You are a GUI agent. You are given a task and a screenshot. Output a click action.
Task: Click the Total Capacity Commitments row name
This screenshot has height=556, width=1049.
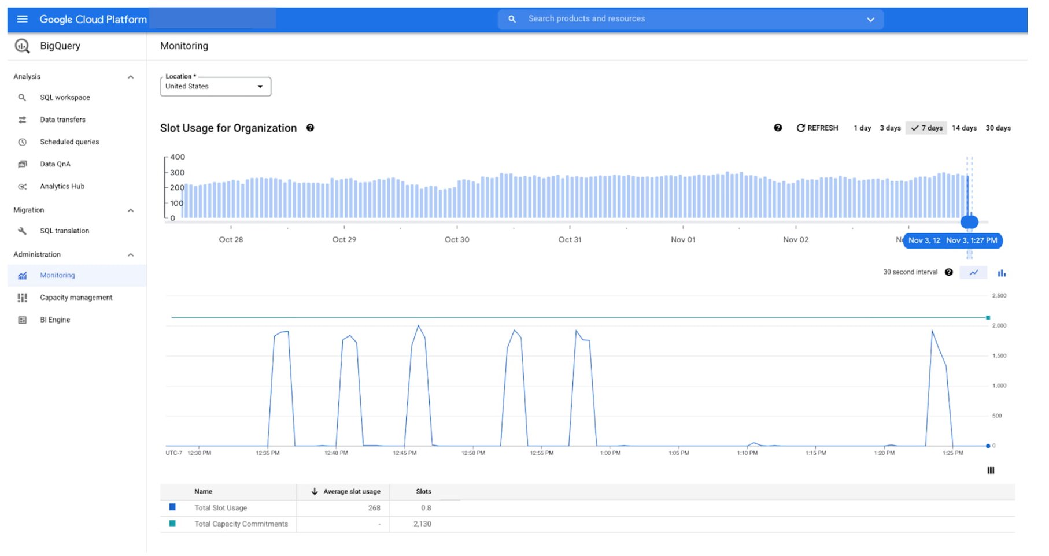click(x=241, y=524)
